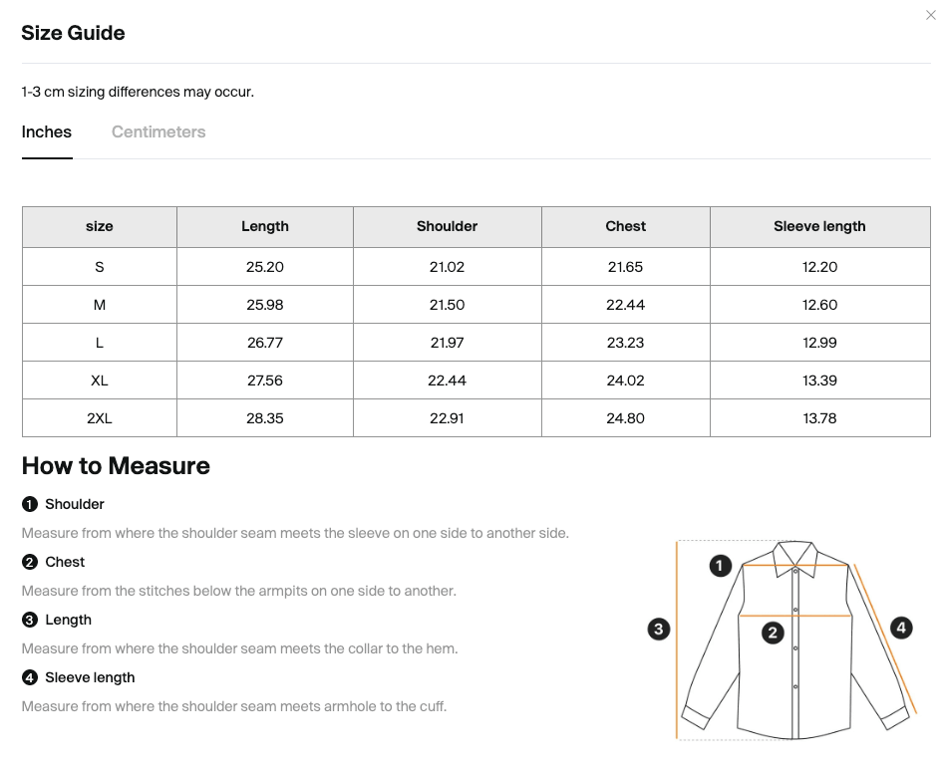Click shoulder value 21.50 for size M
The image size is (944, 767).
click(447, 305)
